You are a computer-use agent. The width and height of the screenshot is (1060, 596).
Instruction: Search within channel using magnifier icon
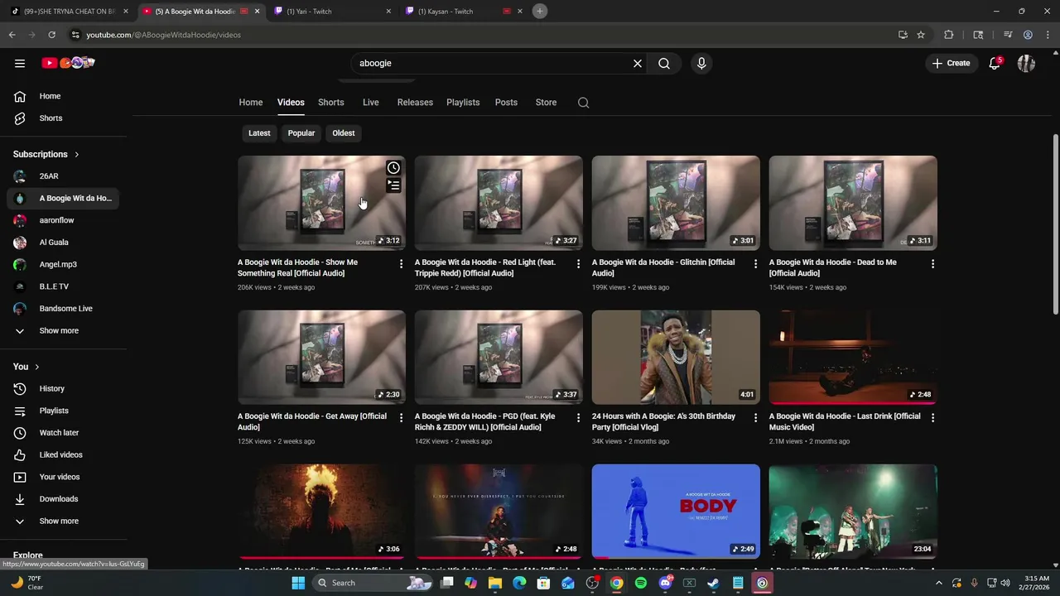(583, 103)
